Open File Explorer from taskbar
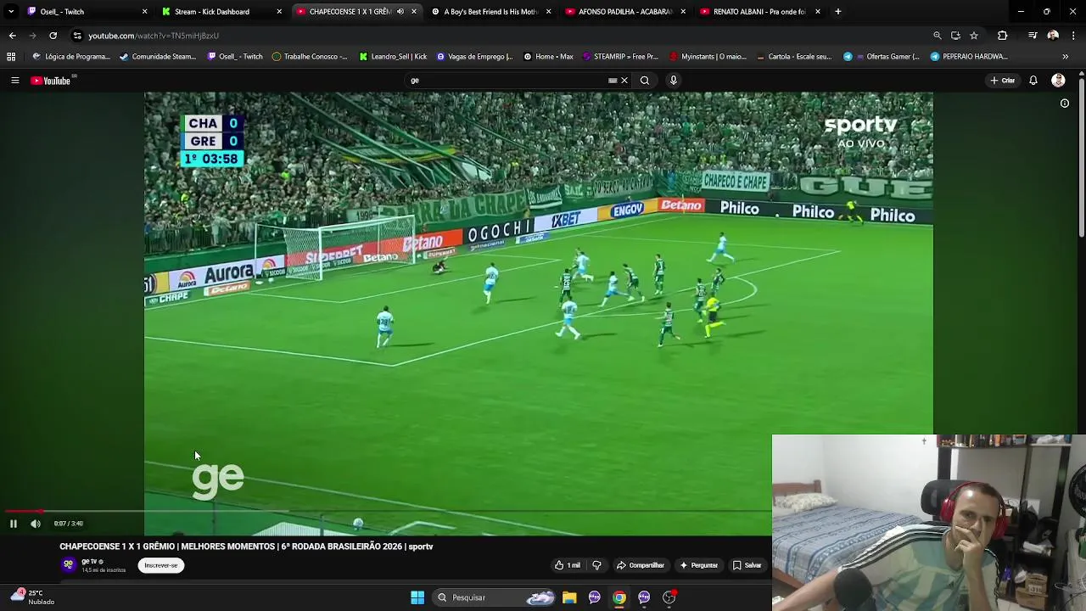 [569, 597]
